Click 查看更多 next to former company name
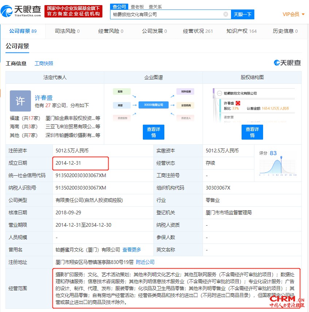This screenshot has width=309, height=312. point(132,250)
